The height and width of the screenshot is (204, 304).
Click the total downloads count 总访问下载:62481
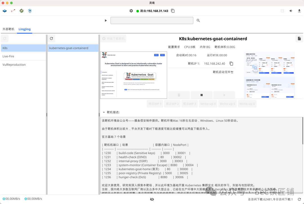[260, 199]
